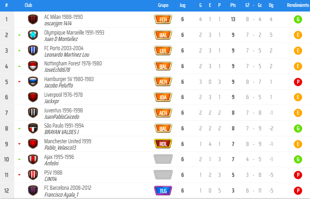Click the empty group badge in the Ajax row
Image resolution: width=310 pixels, height=199 pixels.
click(x=163, y=159)
